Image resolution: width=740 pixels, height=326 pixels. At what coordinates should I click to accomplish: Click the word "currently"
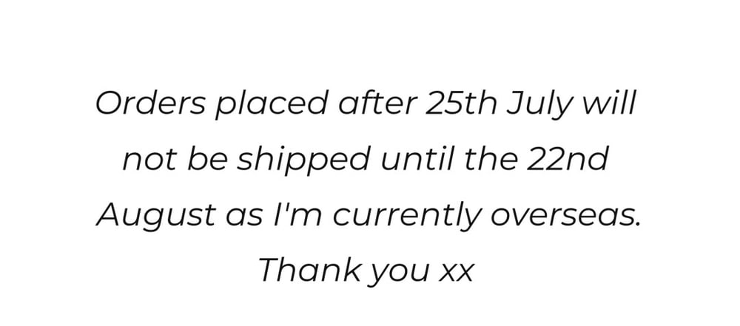(401, 216)
